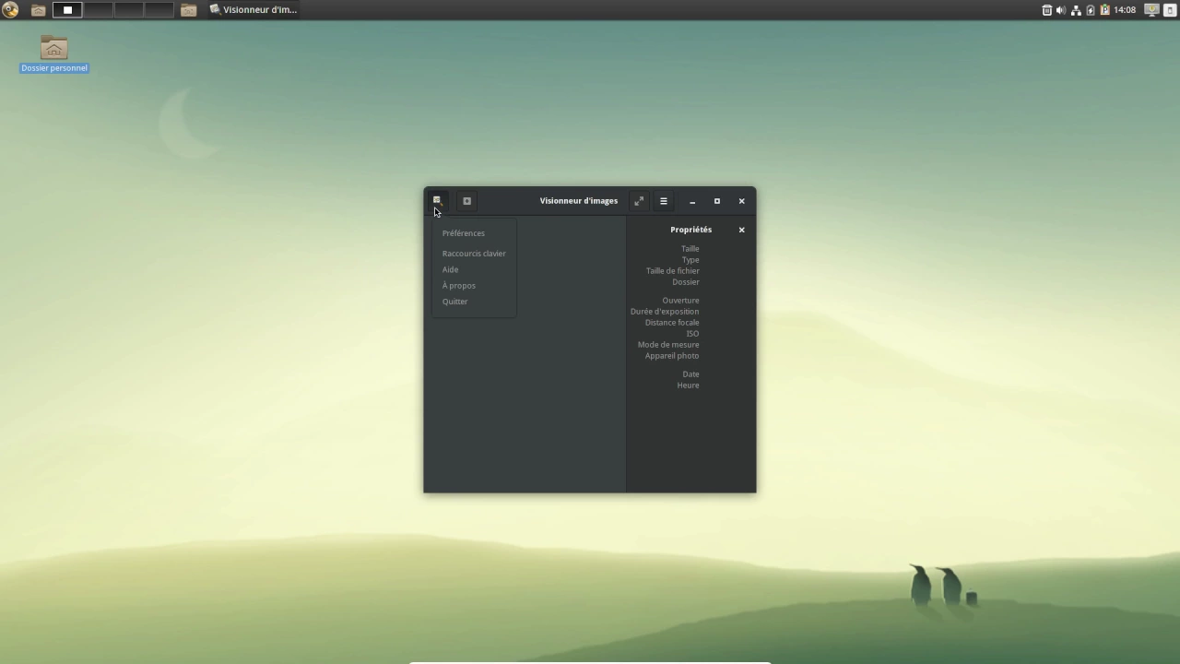This screenshot has height=664, width=1180.
Task: Click the volume speaker tray icon
Action: coord(1061,10)
